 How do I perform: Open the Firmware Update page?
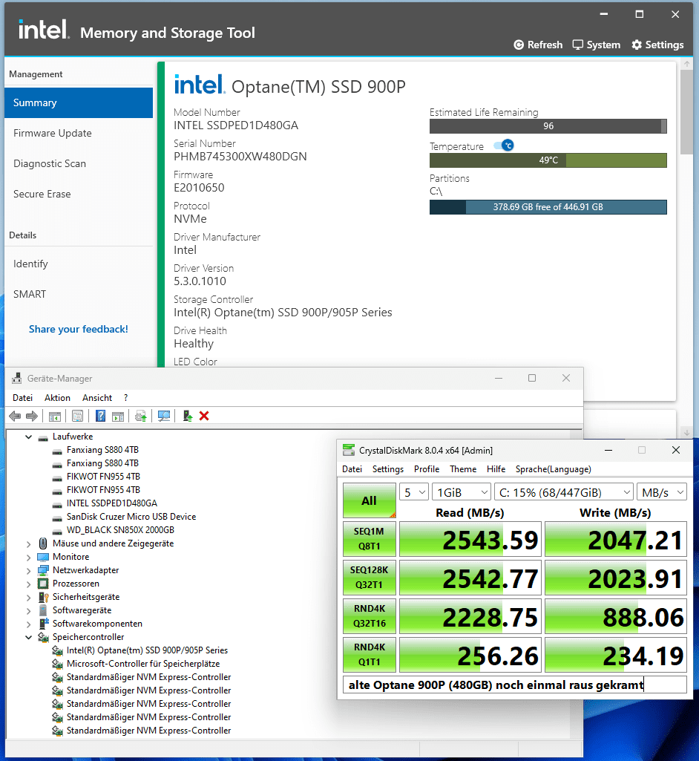point(79,133)
